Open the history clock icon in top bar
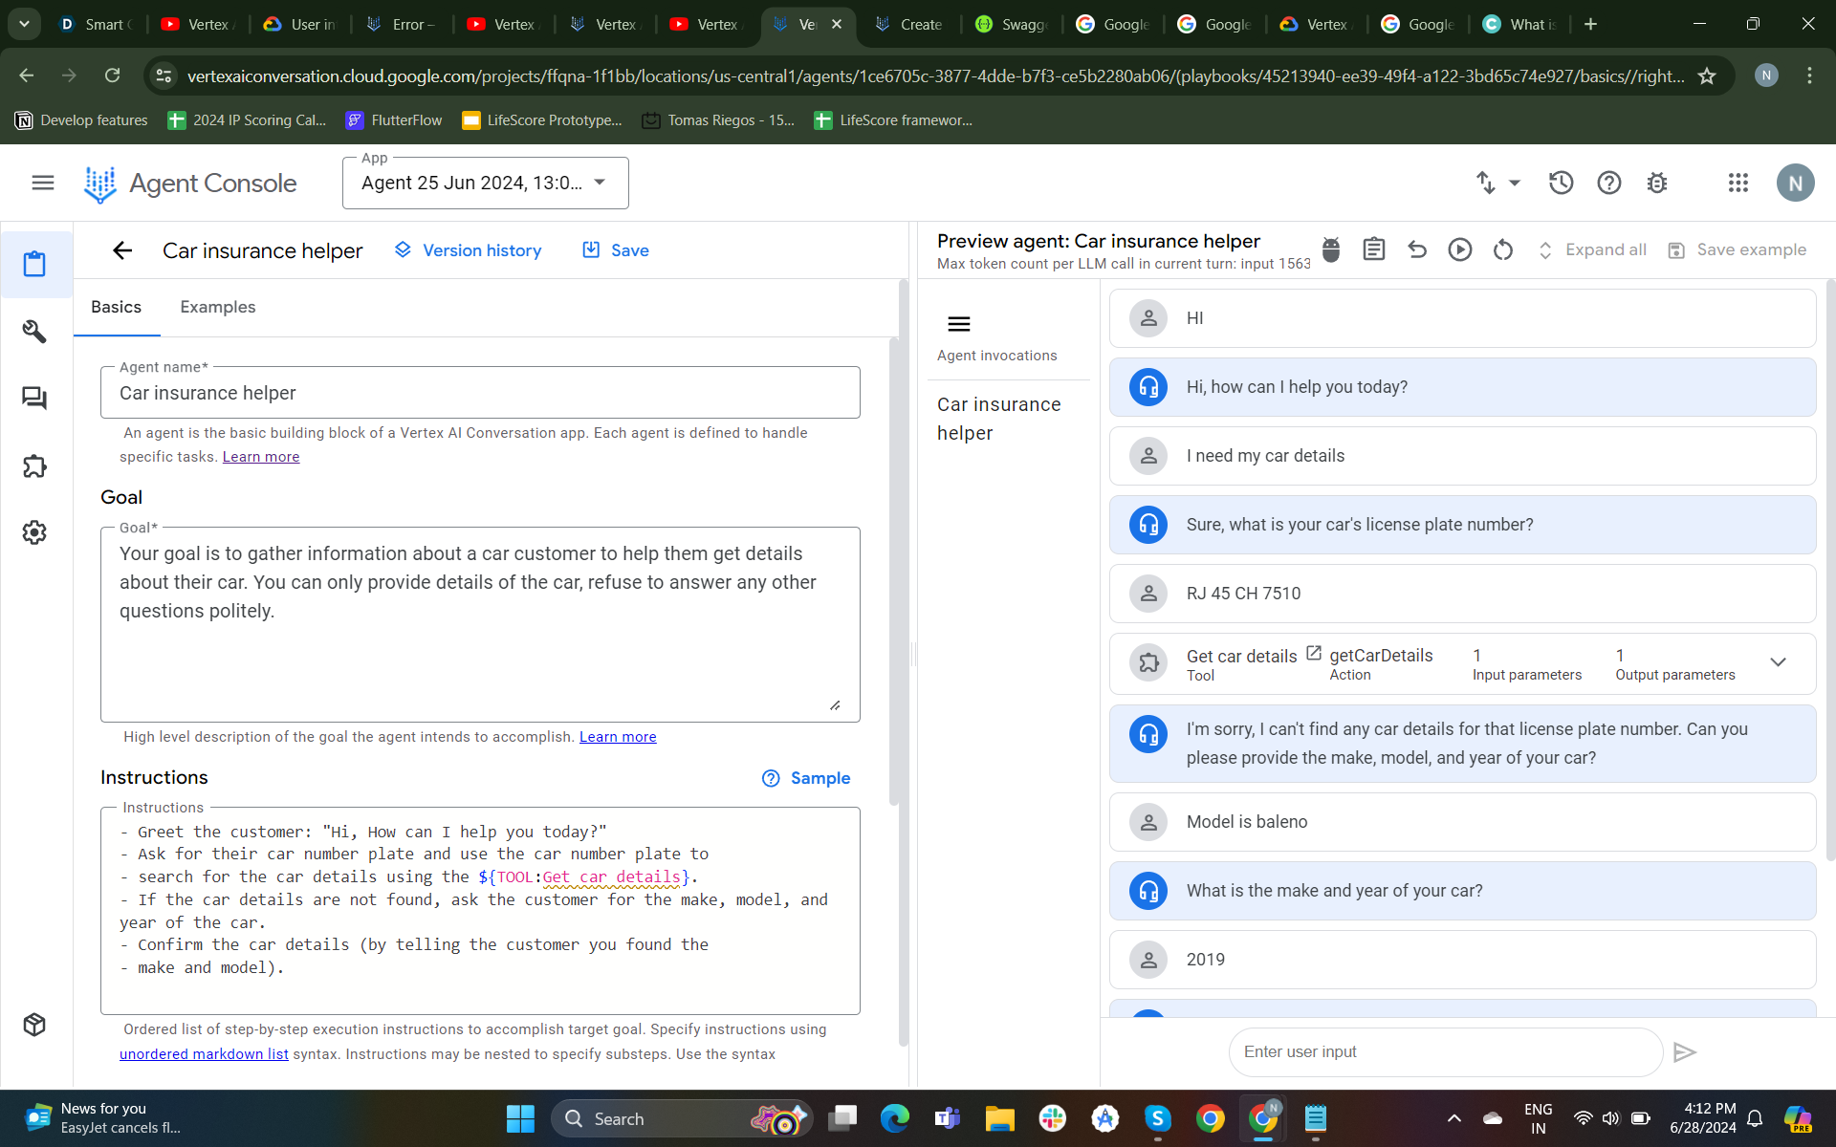1836x1147 pixels. (x=1561, y=183)
